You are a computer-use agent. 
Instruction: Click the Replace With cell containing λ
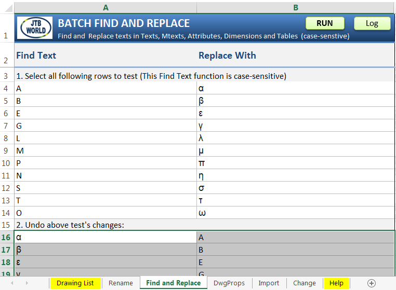tap(295, 138)
